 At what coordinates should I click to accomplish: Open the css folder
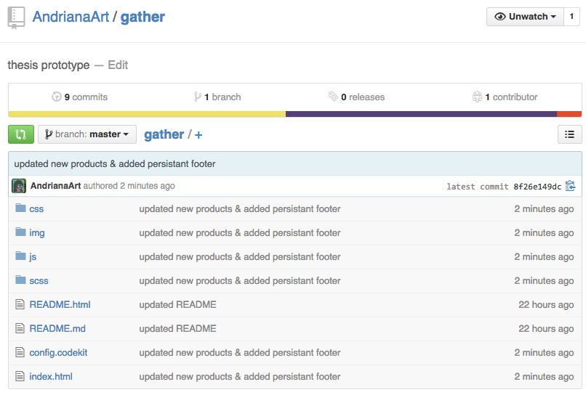tap(36, 209)
